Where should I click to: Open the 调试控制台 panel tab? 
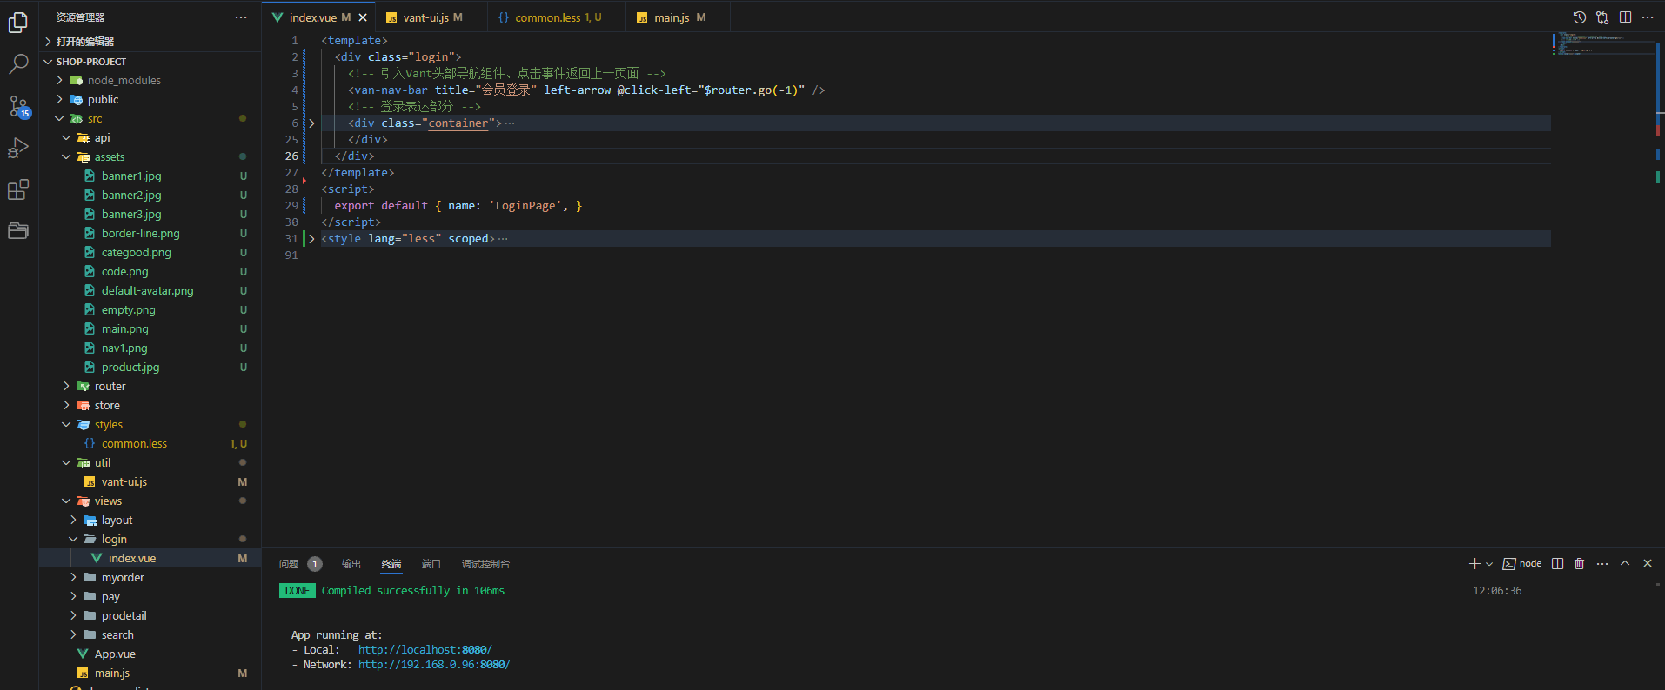point(485,564)
